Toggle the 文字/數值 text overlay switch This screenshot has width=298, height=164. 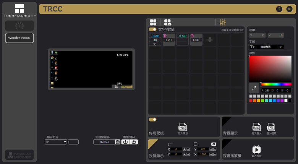[x=152, y=29]
